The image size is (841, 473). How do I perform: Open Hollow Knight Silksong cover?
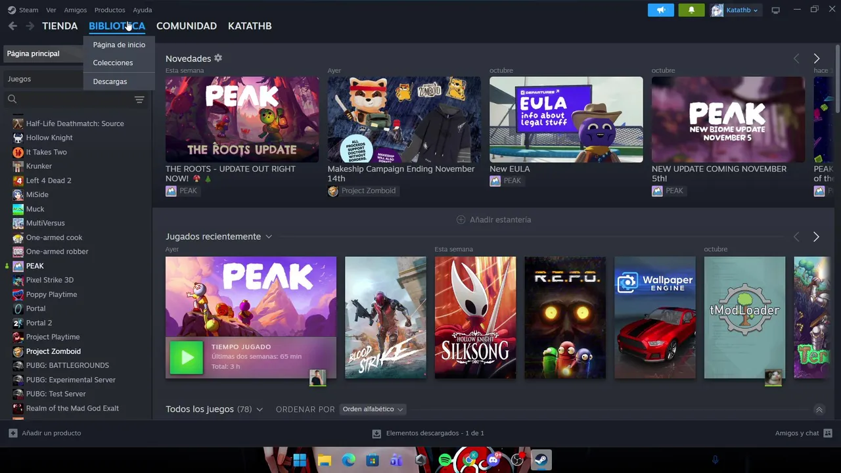[x=475, y=317]
